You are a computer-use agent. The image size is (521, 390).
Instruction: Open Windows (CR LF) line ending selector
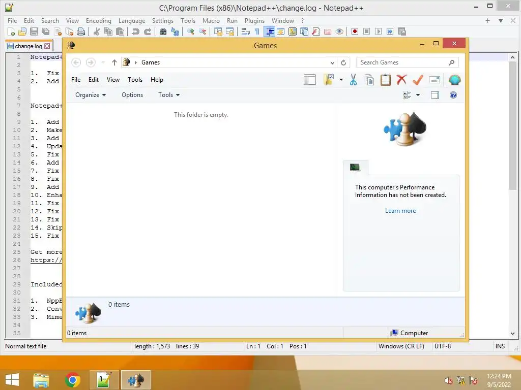click(x=401, y=346)
